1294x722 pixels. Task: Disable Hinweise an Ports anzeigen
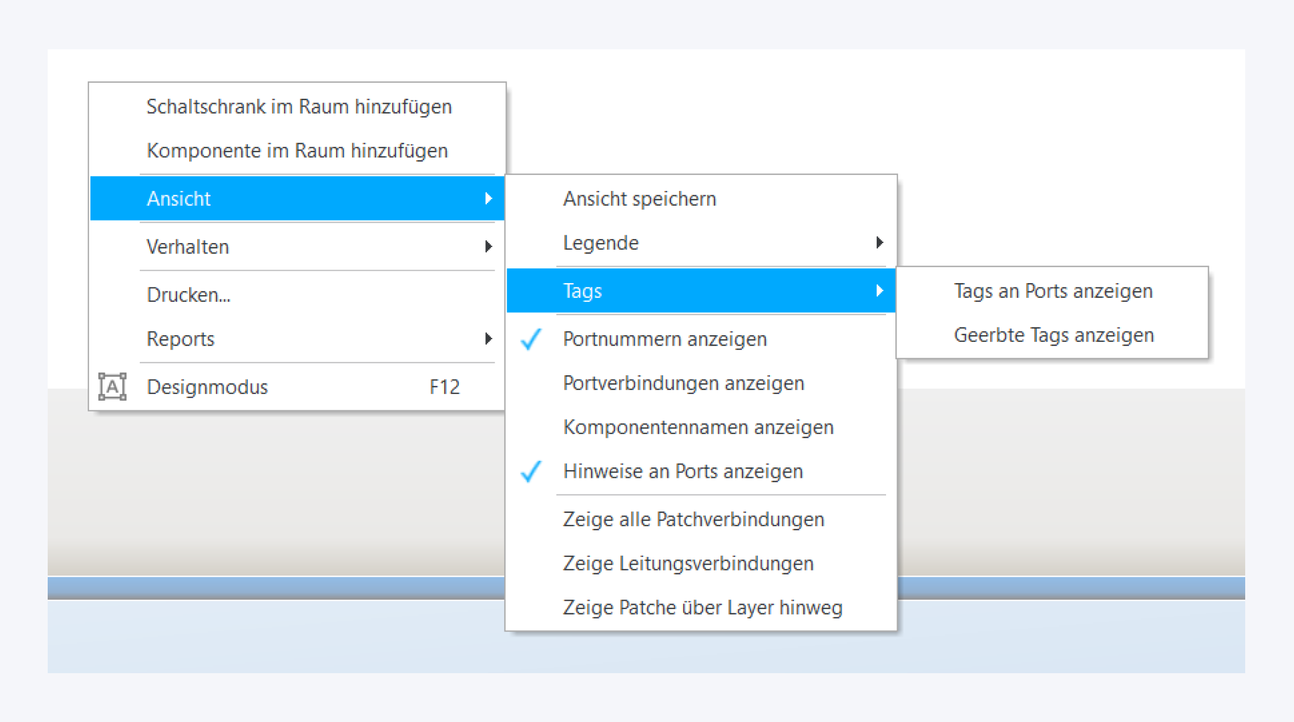click(x=683, y=471)
